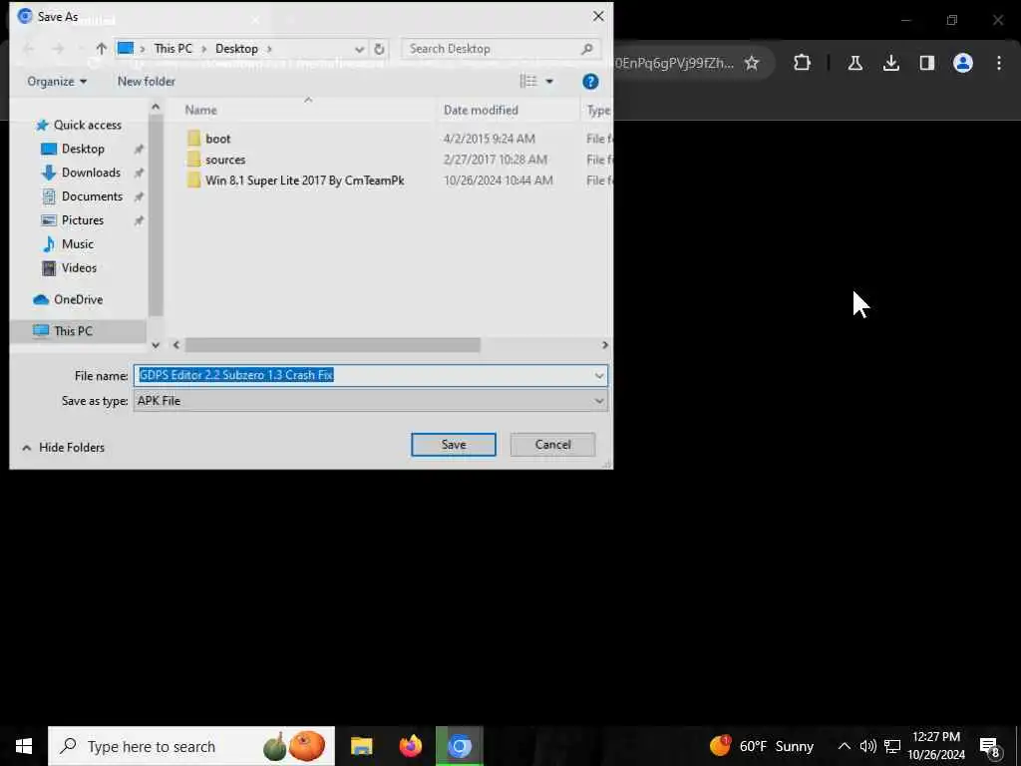
Task: Expand the address bar history dropdown
Action: tap(359, 49)
